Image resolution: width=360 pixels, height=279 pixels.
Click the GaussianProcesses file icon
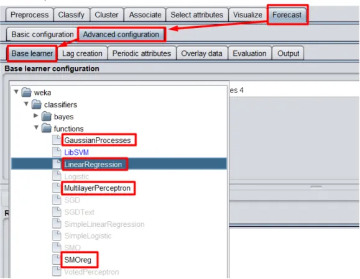(57, 140)
